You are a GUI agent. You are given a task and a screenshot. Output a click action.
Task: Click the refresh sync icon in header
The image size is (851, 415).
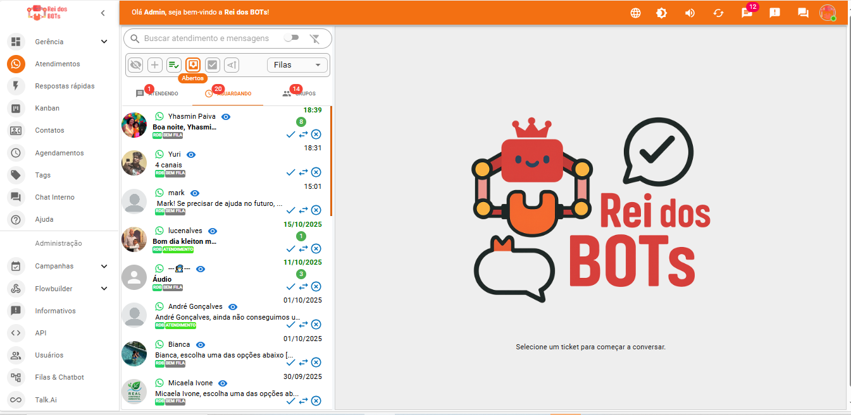718,13
